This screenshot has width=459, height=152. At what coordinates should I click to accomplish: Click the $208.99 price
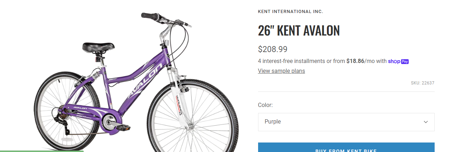tap(273, 49)
